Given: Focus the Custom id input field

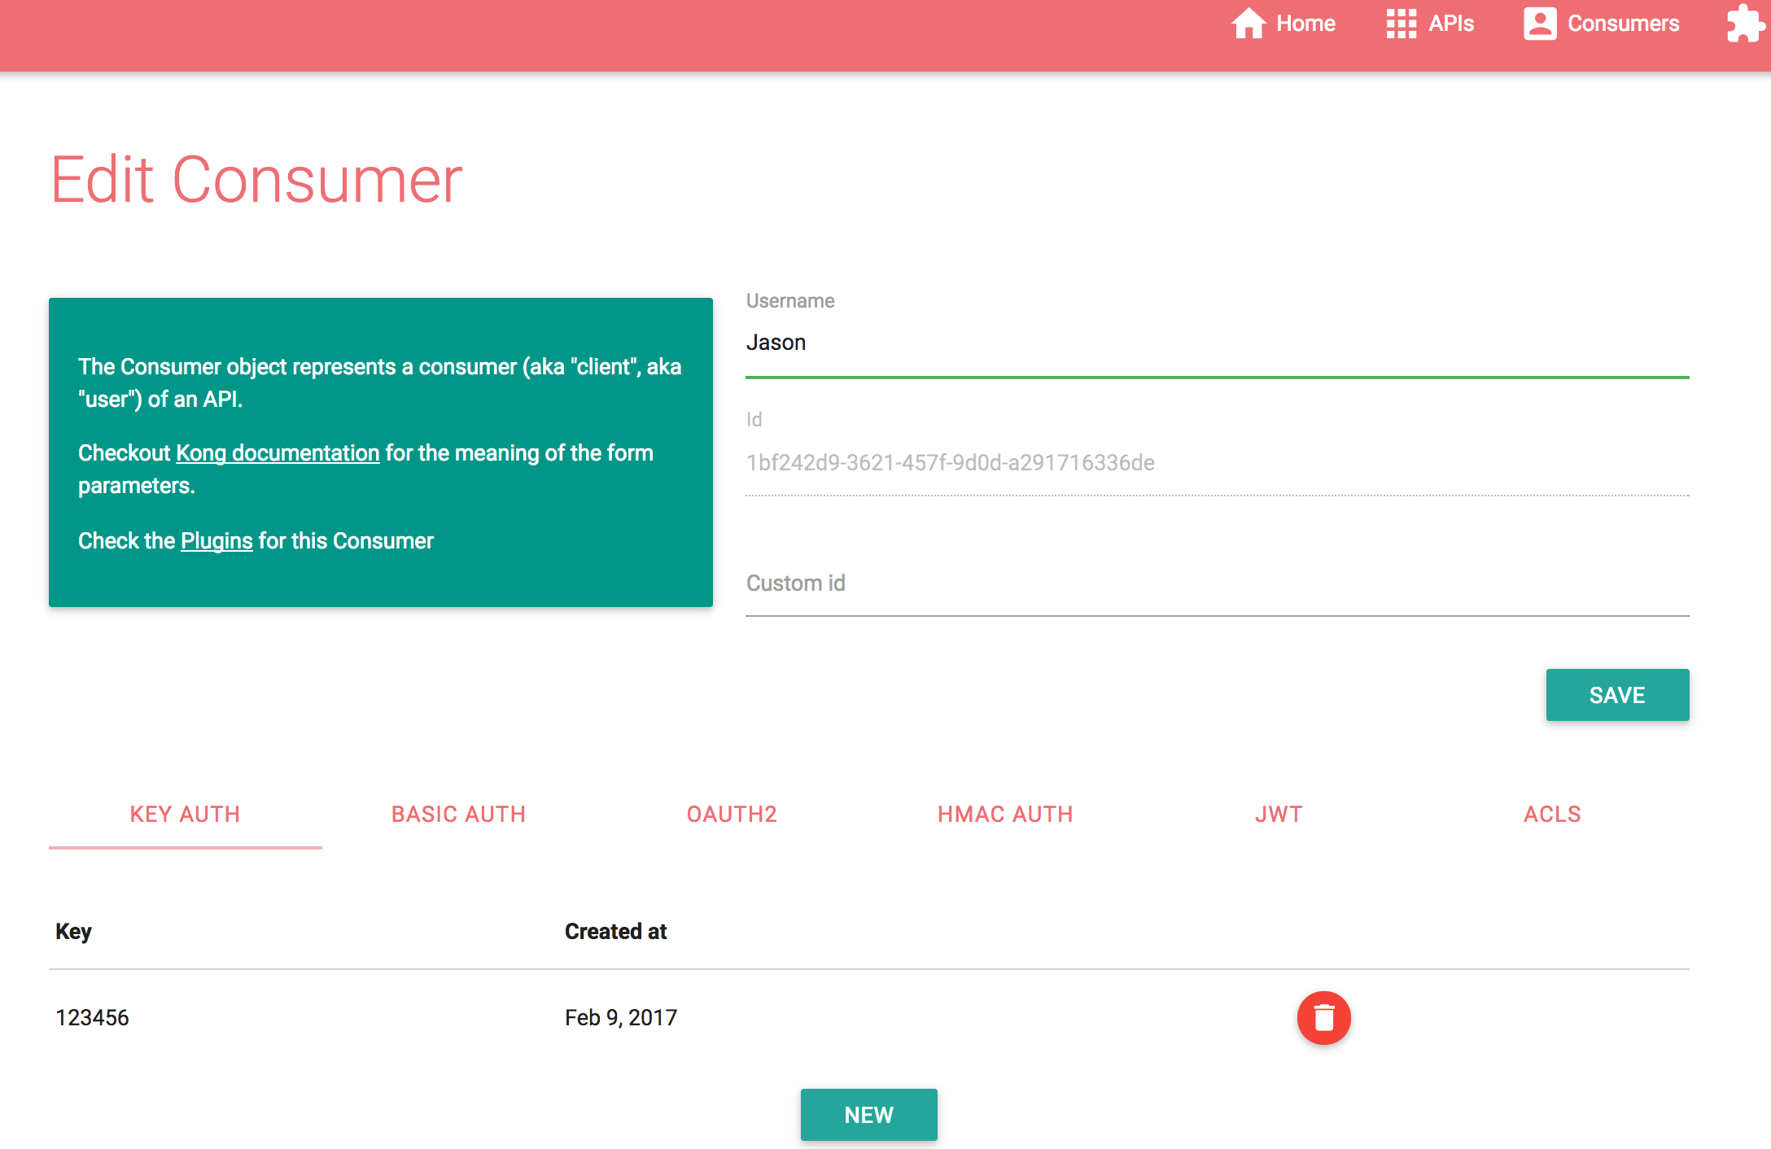Looking at the screenshot, I should coord(1217,583).
